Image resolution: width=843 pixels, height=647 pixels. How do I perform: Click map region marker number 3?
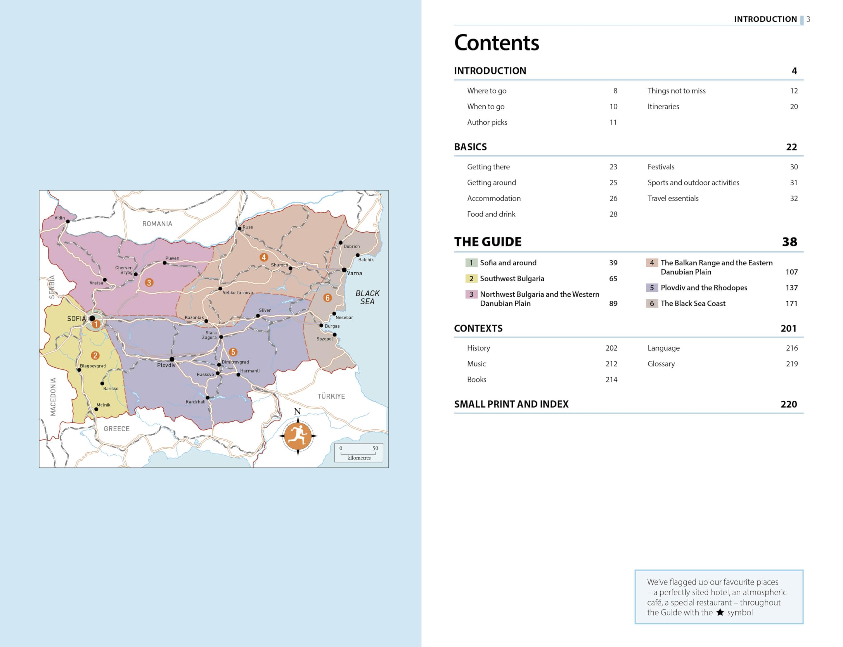pyautogui.click(x=149, y=282)
